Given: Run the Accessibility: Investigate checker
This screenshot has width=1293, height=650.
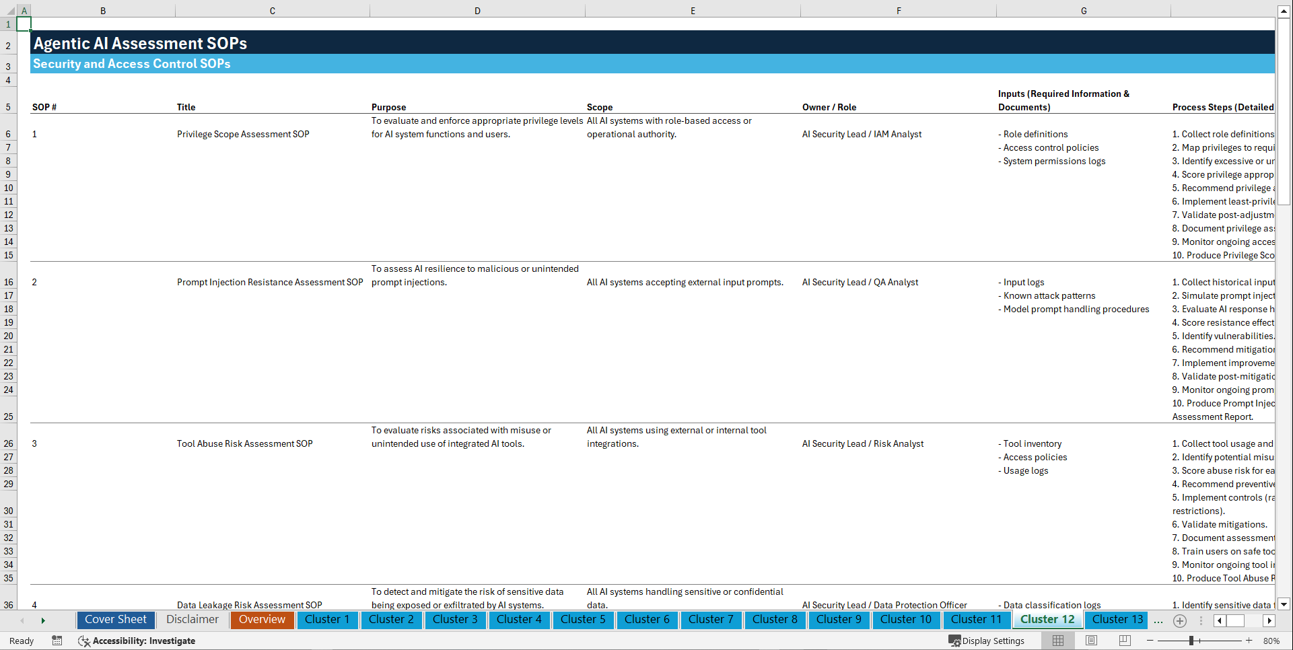Looking at the screenshot, I should (137, 641).
